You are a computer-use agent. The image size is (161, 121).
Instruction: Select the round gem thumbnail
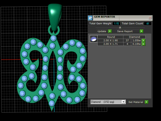coord(94,39)
